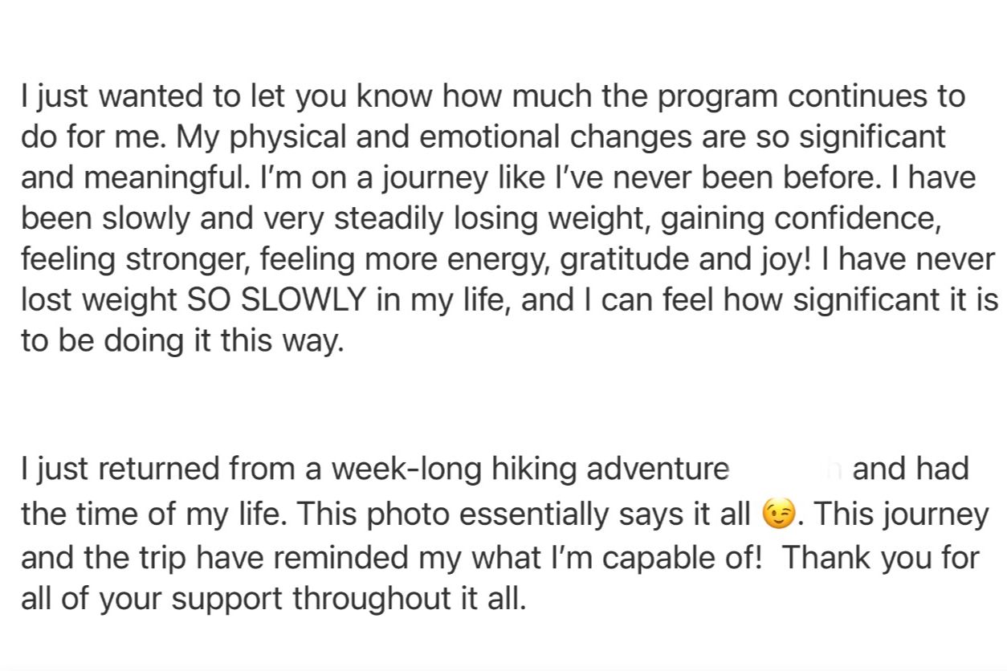The width and height of the screenshot is (1007, 671).
Task: Click the winking face emoji
Action: pos(777,514)
